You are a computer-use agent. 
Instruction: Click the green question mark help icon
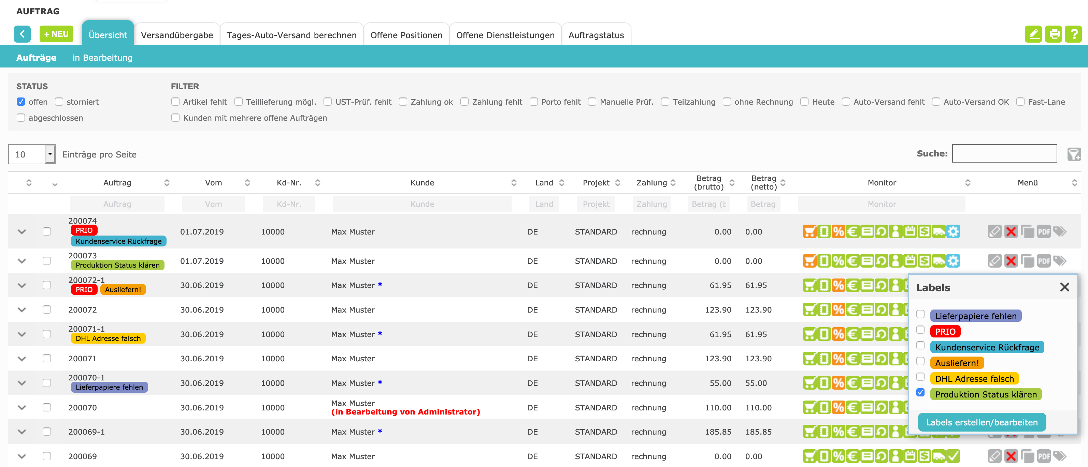coord(1073,34)
